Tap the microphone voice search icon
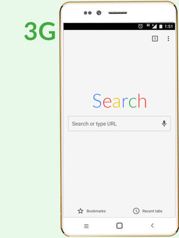 coord(164,124)
